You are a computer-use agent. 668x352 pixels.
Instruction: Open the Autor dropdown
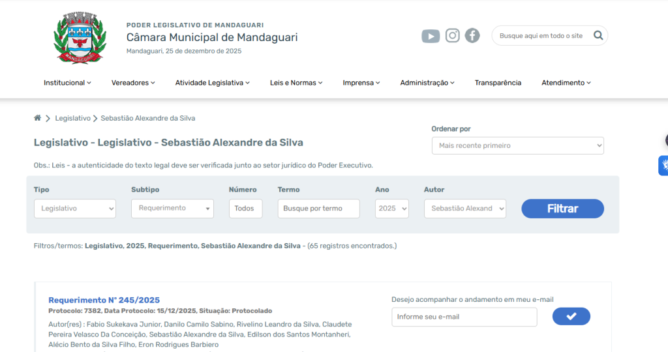(464, 209)
